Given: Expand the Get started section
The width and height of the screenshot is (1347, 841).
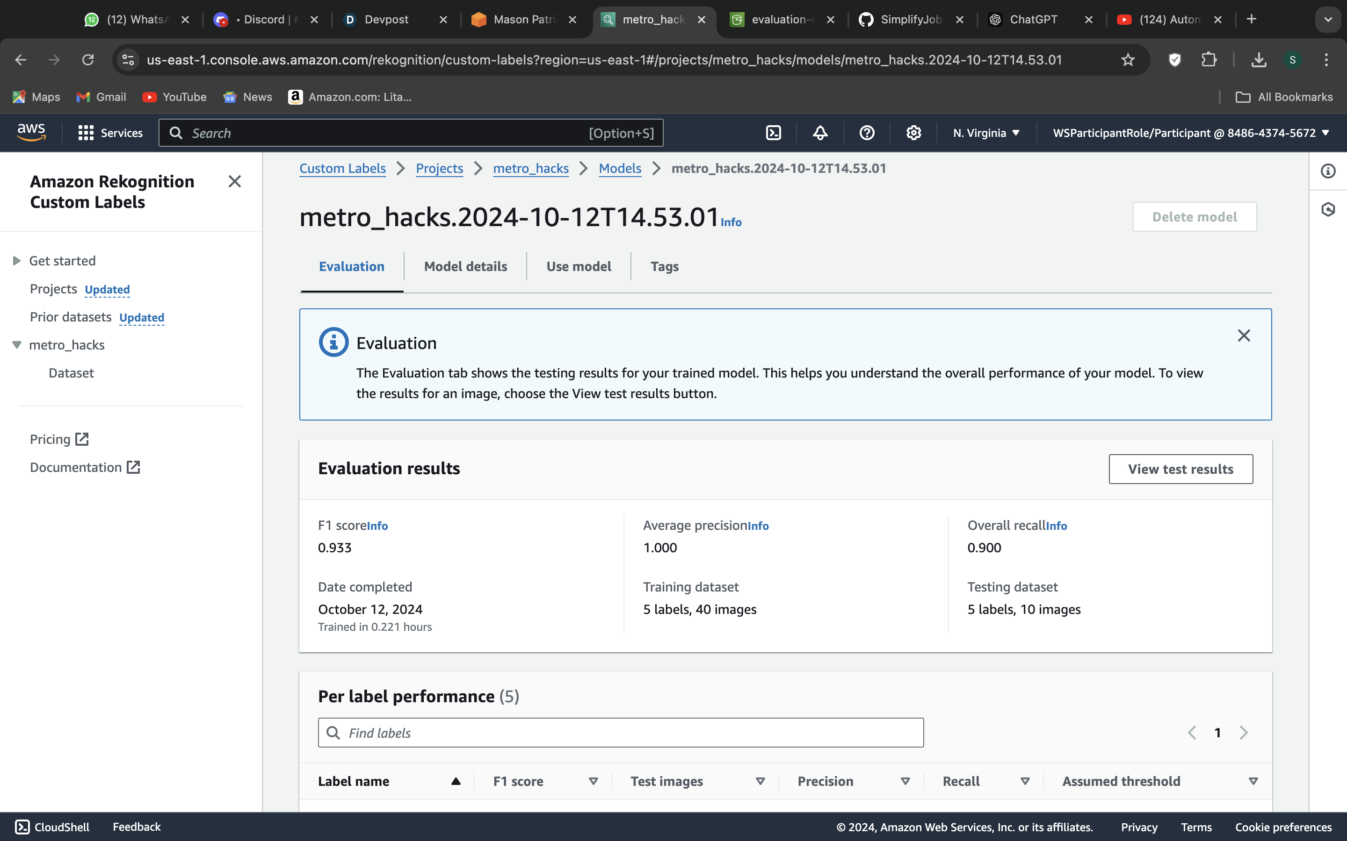Looking at the screenshot, I should (17, 261).
